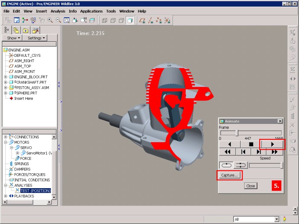Repaint the screen using the redraw icon
This screenshot has height=224, width=299.
point(16,20)
